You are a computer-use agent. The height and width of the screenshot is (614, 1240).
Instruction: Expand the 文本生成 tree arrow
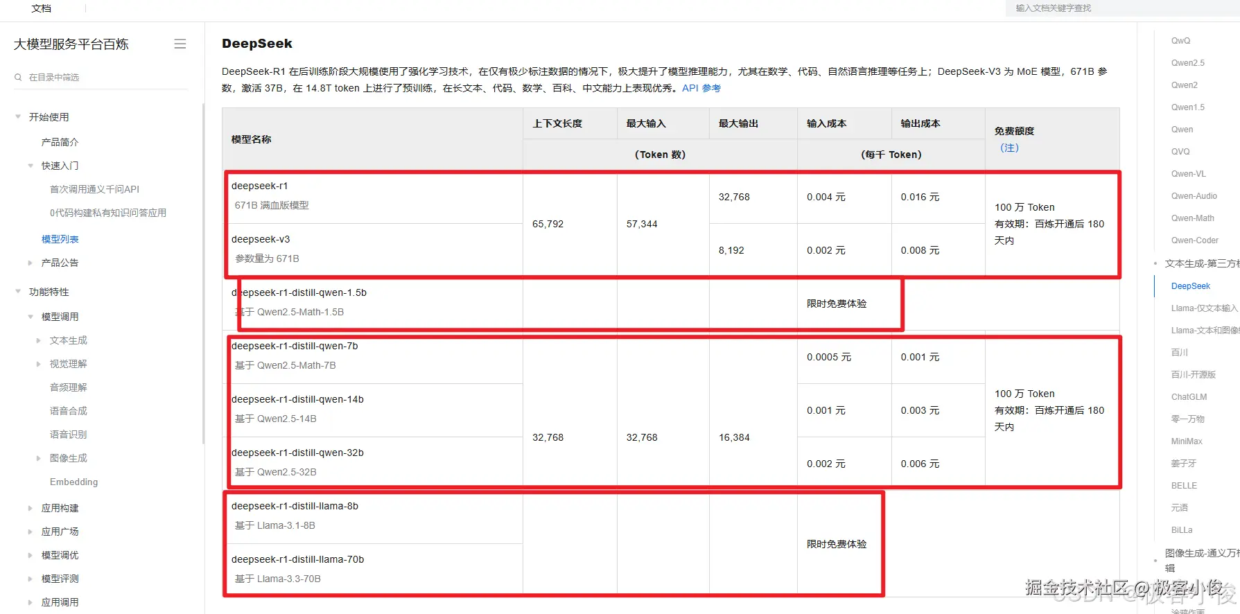tap(39, 340)
